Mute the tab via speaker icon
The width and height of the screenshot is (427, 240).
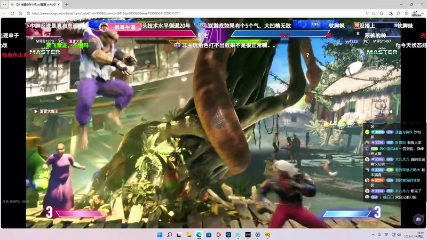click(18, 4)
